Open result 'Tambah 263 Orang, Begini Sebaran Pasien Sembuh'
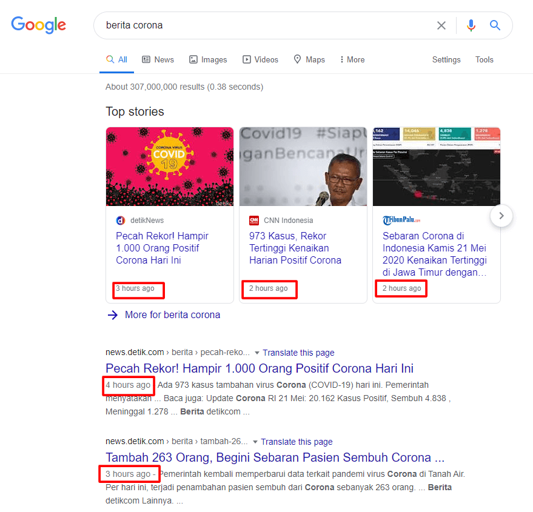The width and height of the screenshot is (533, 512). point(275,457)
